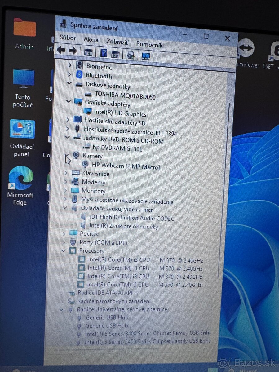279x372 pixels.
Task: Select Ovládače zvuku, videa a hier
Action: pos(117,209)
